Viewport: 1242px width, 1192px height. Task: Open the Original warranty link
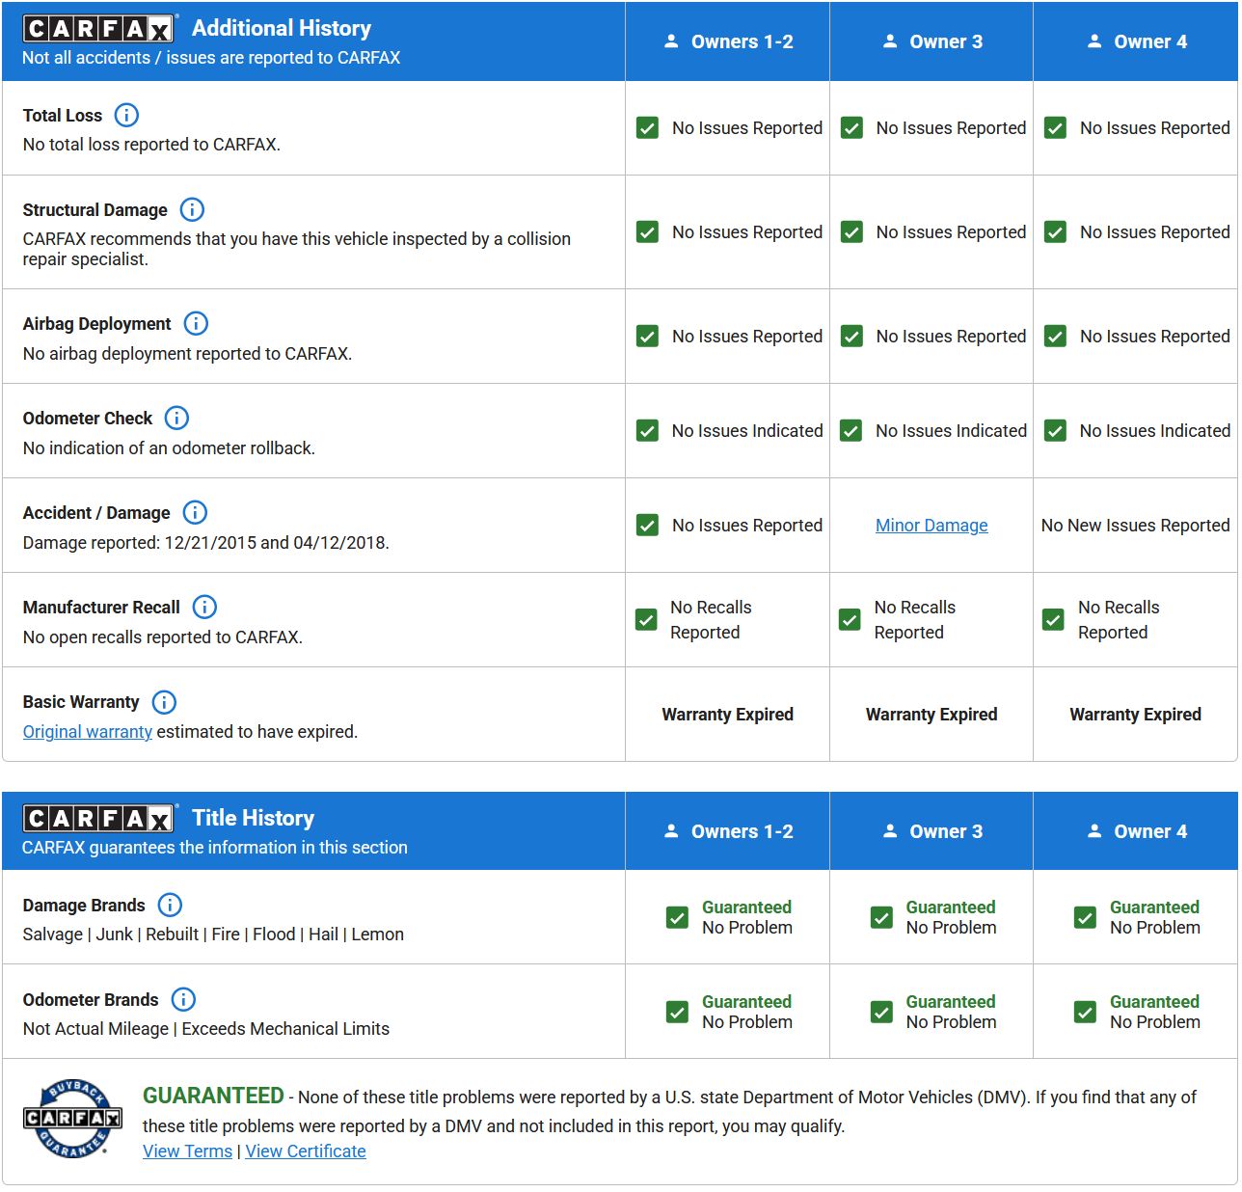pyautogui.click(x=88, y=732)
